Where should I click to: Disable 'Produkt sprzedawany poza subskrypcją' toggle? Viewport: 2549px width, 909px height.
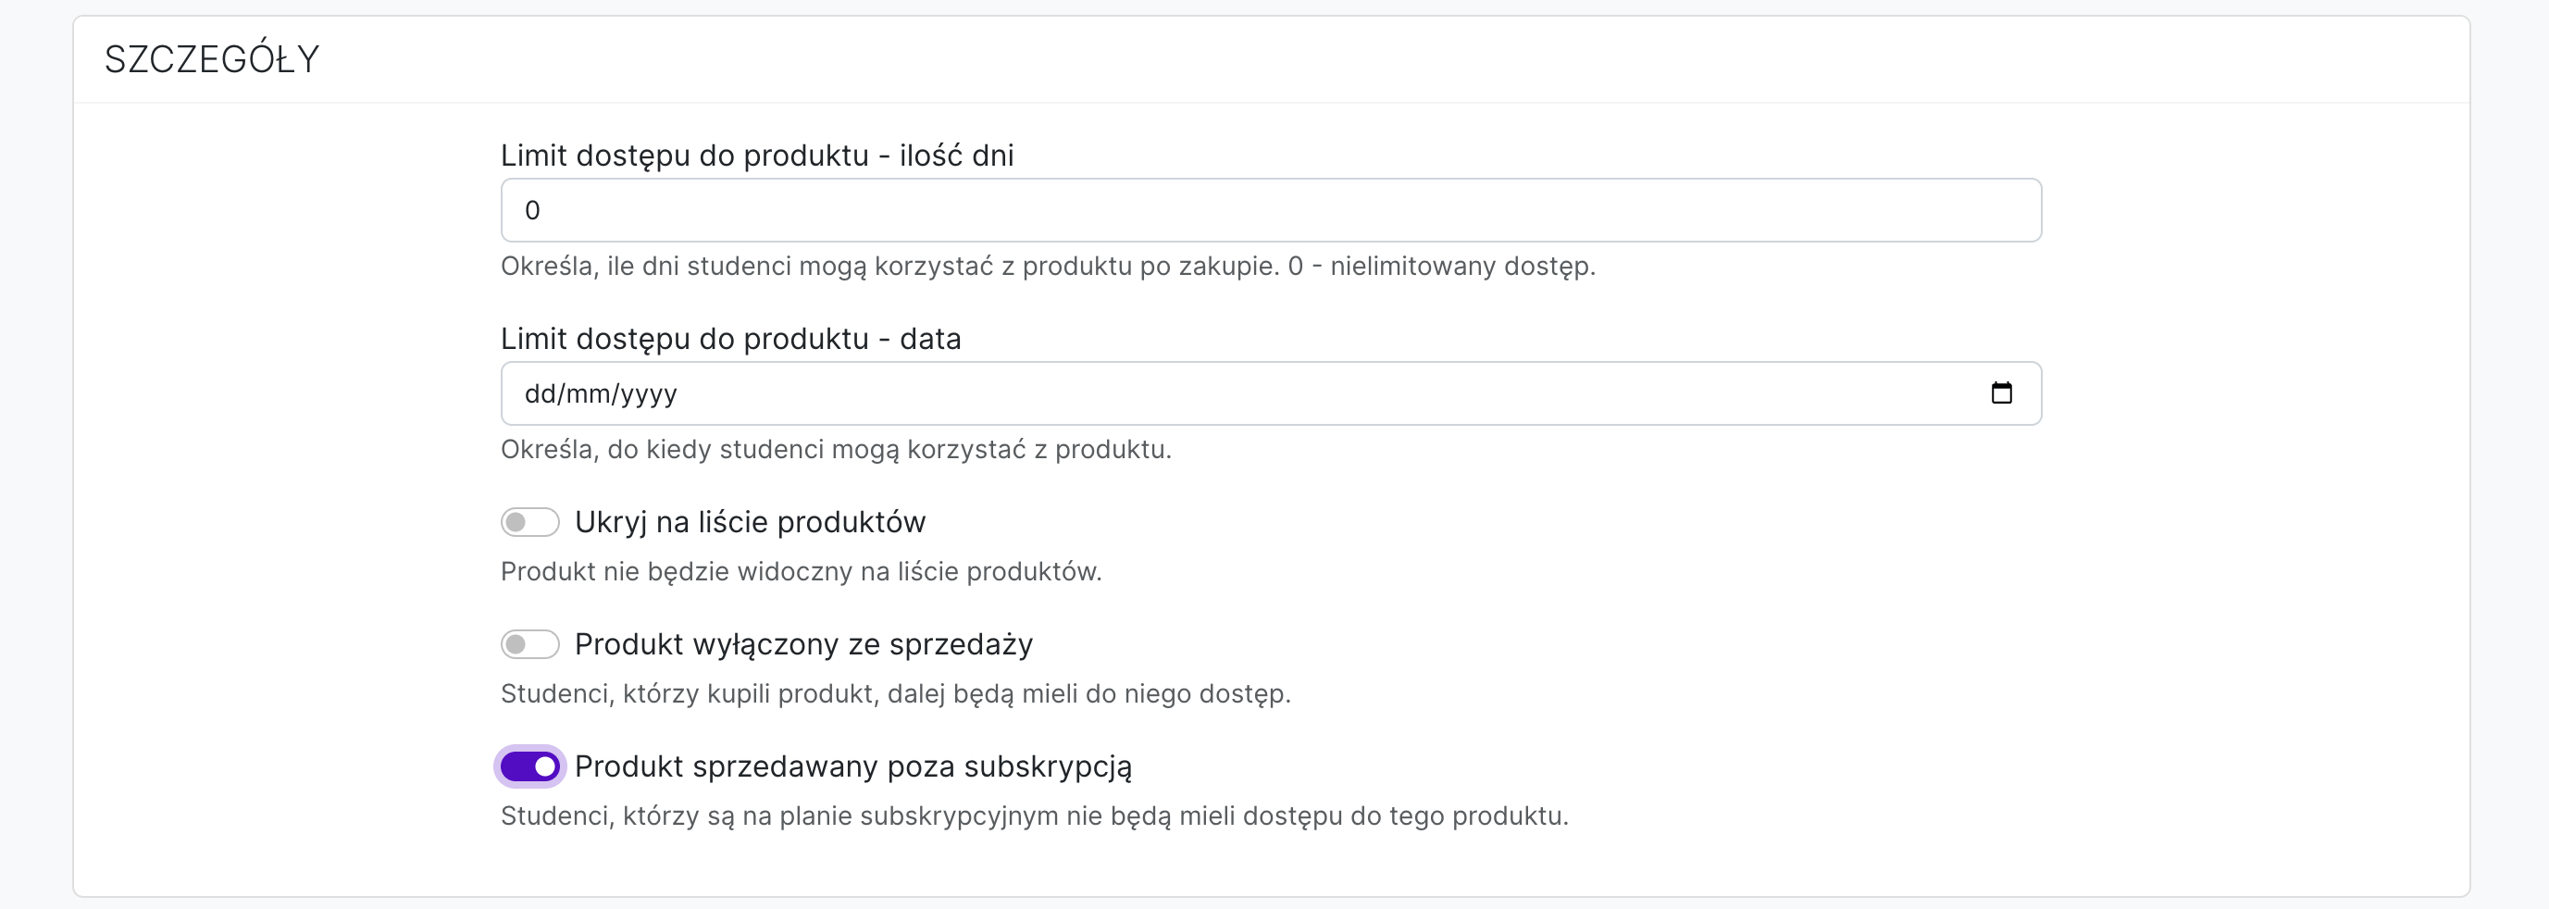pos(530,766)
